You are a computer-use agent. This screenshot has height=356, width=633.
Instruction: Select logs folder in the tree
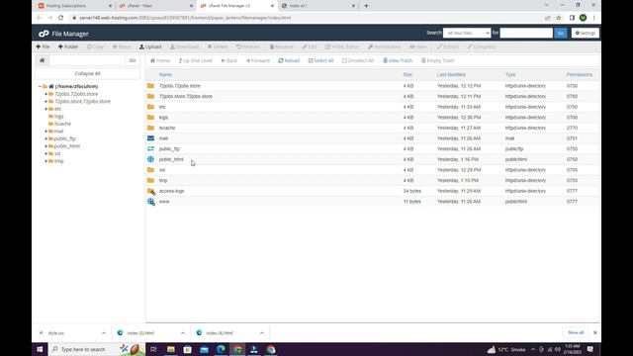pyautogui.click(x=59, y=117)
